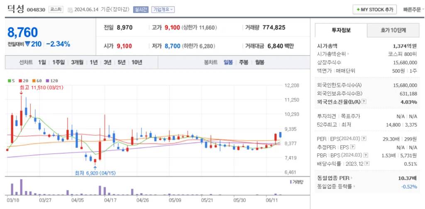This screenshot has height=209, width=425.
Task: Select the 5년 line chart period
Action: click(122, 62)
